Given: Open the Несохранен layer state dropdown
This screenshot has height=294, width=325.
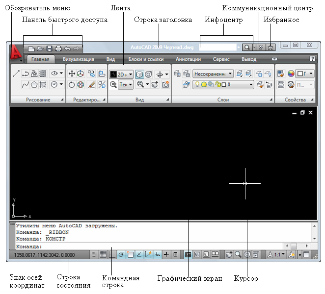Looking at the screenshot, I should tap(213, 73).
